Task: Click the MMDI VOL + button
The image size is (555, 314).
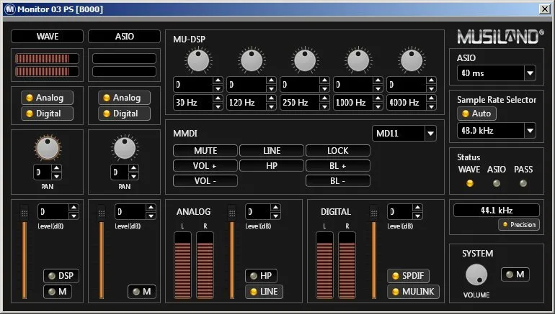Action: coord(205,166)
